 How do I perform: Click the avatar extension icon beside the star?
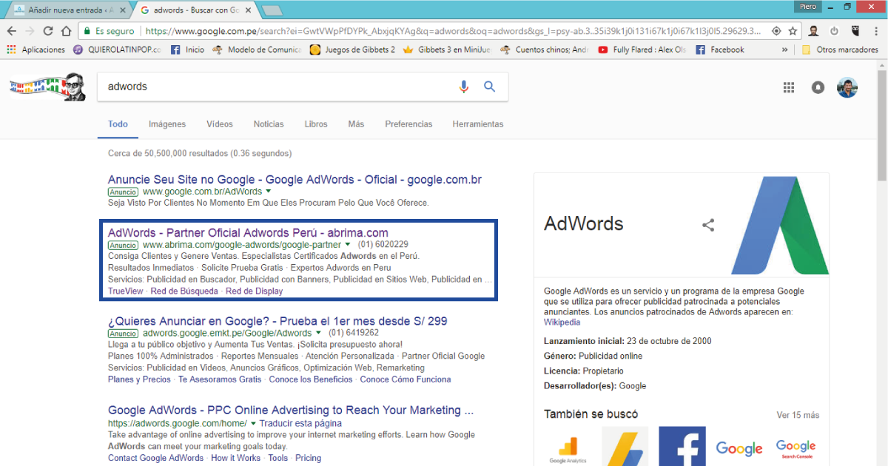tap(814, 31)
